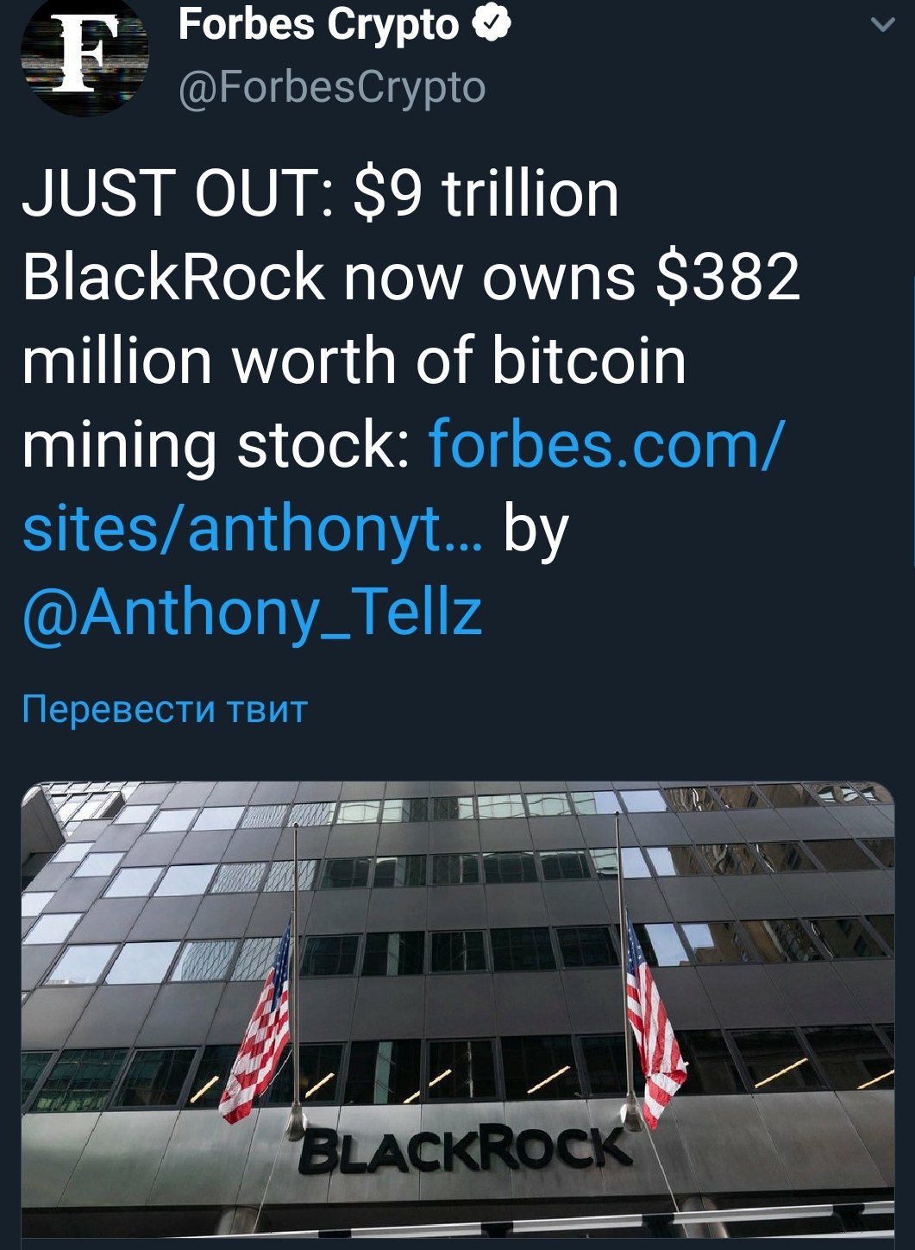Click the word 'by' before the mention
Viewport: 915px width, 1250px height.
point(536,530)
